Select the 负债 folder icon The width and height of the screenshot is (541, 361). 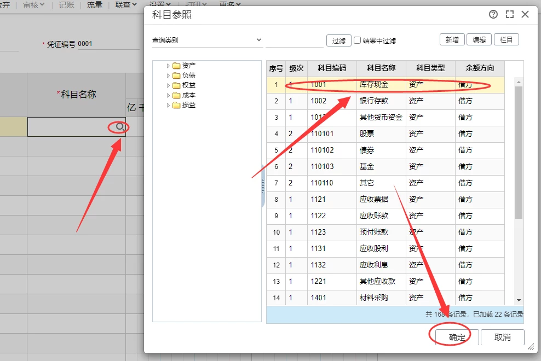point(176,75)
